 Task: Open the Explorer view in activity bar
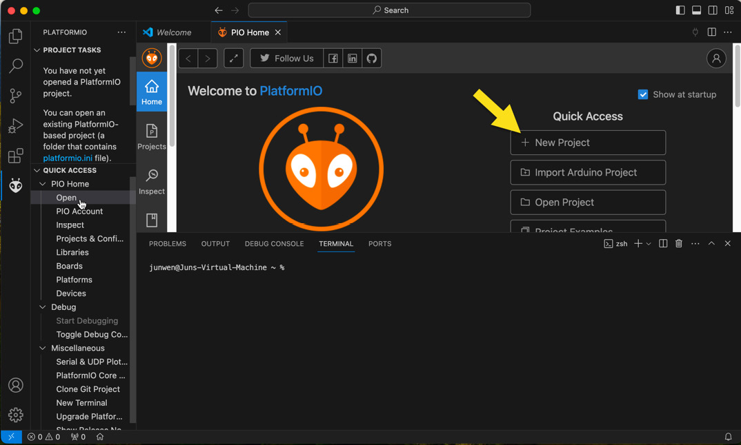[x=16, y=36]
